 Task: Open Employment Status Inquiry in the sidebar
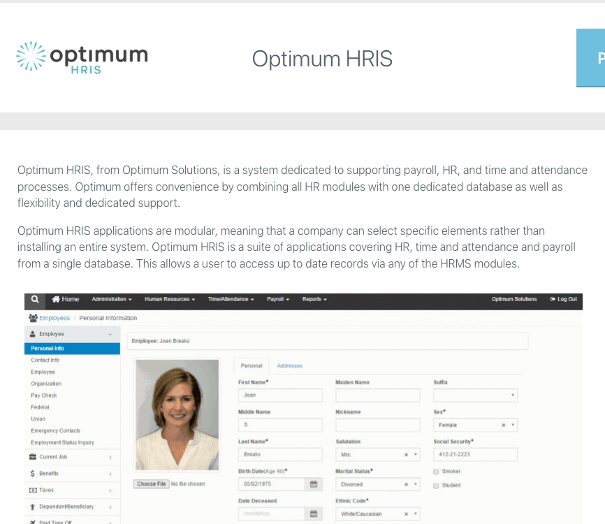pos(62,442)
